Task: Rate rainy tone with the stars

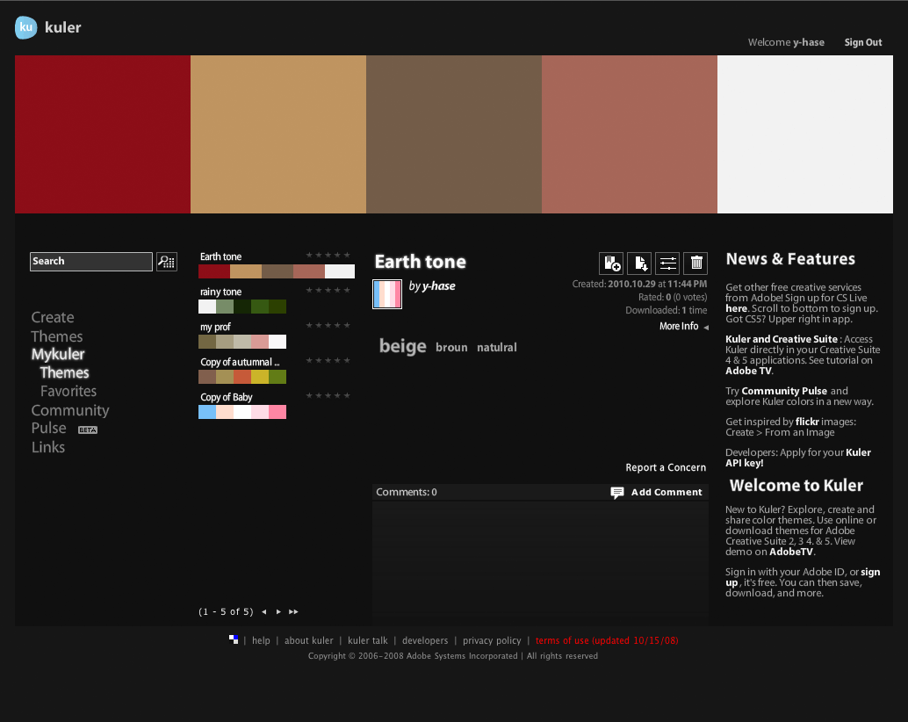Action: pyautogui.click(x=328, y=290)
